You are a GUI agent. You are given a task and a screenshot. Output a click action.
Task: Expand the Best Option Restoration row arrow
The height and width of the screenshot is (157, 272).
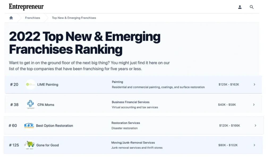point(255,125)
